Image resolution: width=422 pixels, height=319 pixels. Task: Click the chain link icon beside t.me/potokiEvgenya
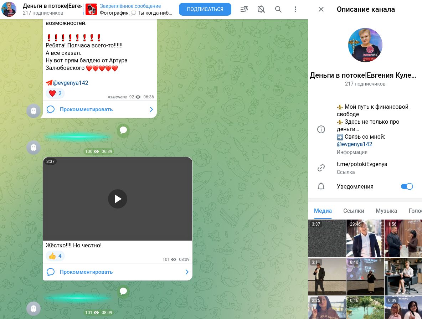pos(321,168)
